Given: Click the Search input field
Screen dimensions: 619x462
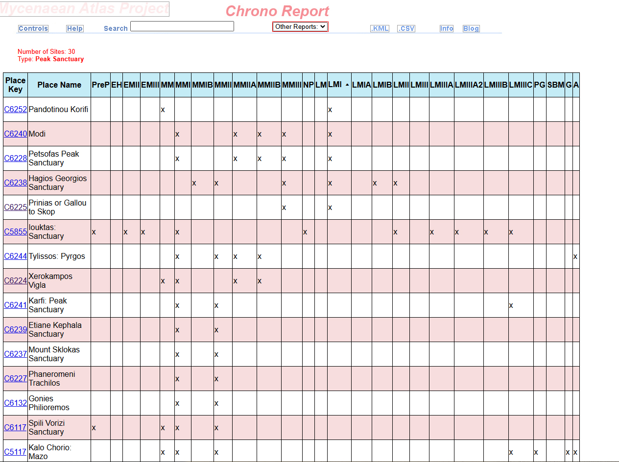Looking at the screenshot, I should click(182, 26).
